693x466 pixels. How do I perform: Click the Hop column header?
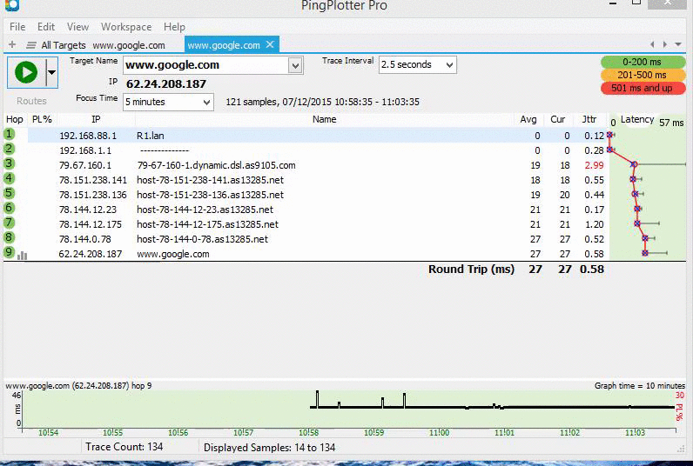[x=14, y=120]
